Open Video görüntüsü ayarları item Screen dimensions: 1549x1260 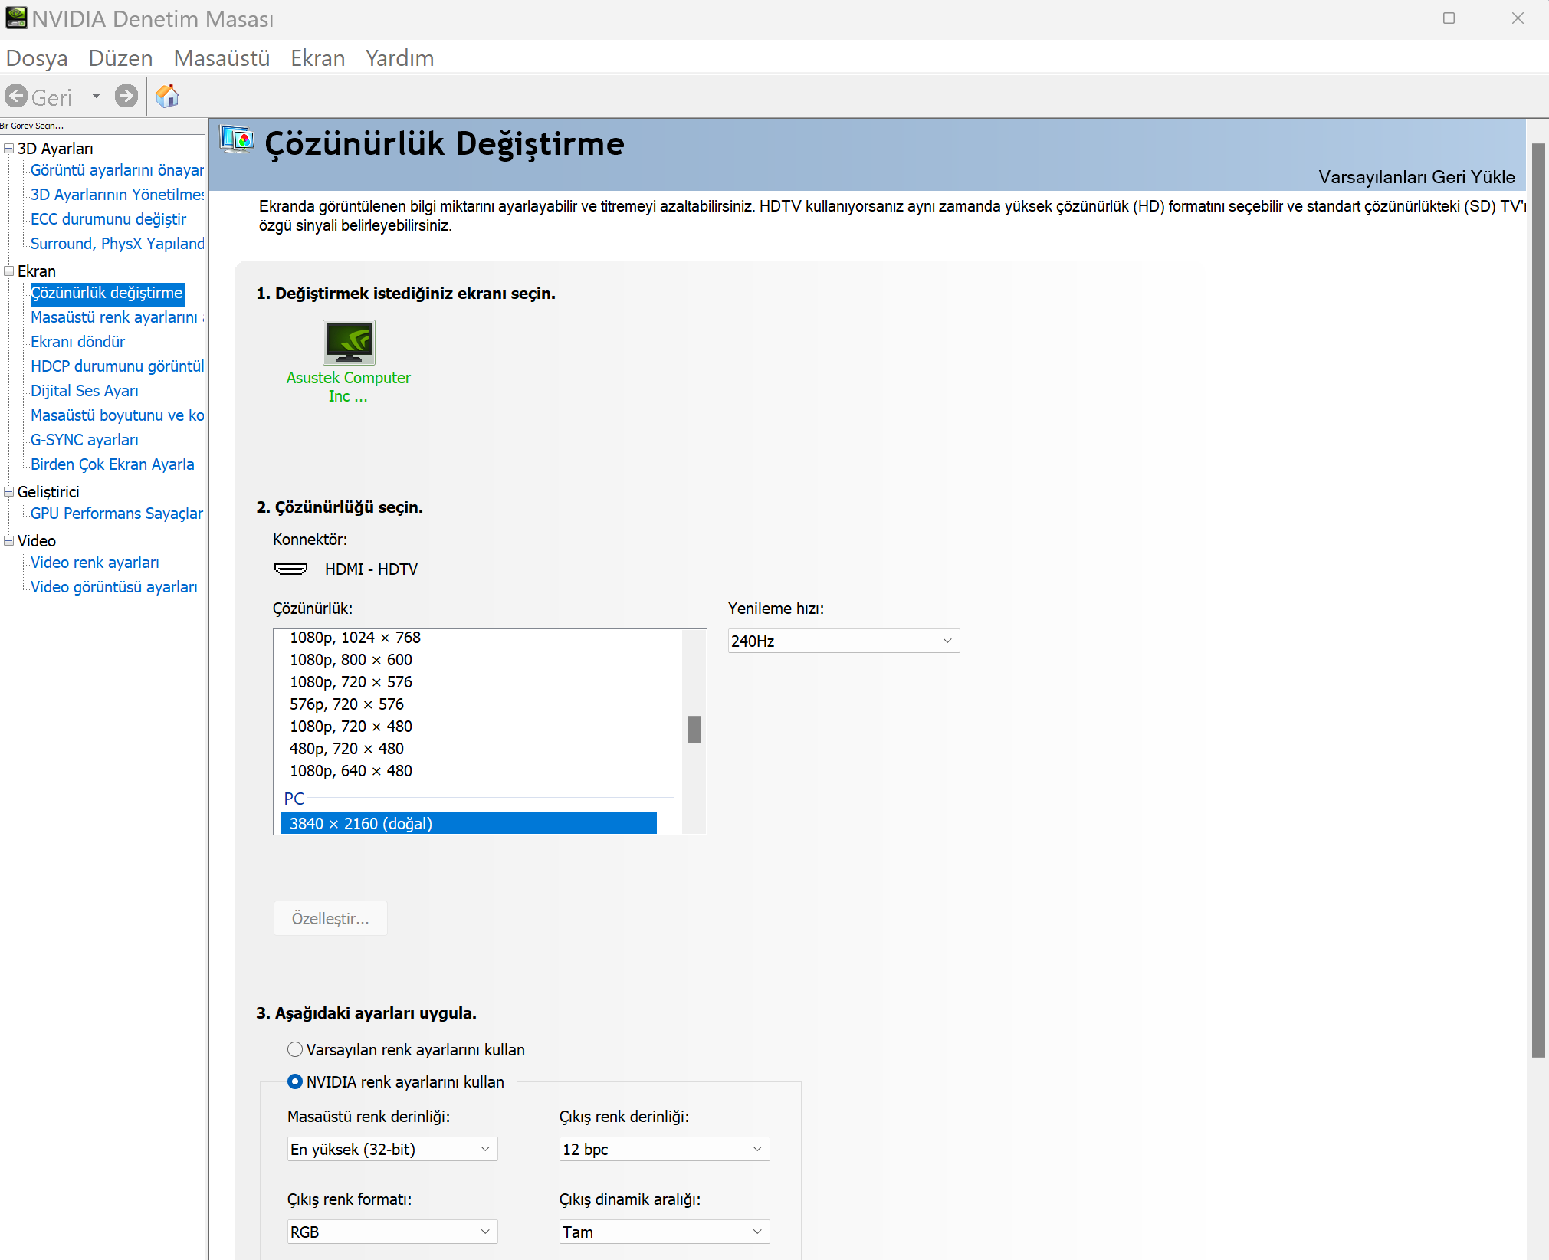point(114,587)
